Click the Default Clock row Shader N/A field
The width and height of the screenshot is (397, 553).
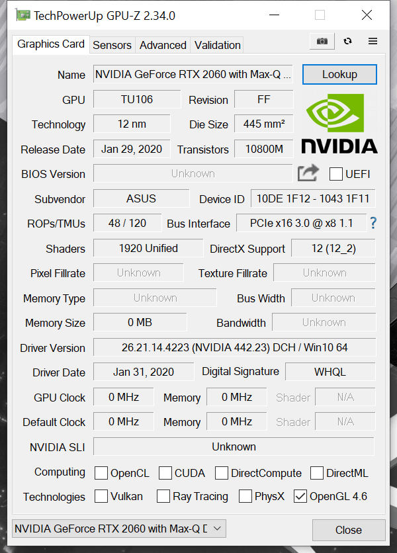point(345,421)
